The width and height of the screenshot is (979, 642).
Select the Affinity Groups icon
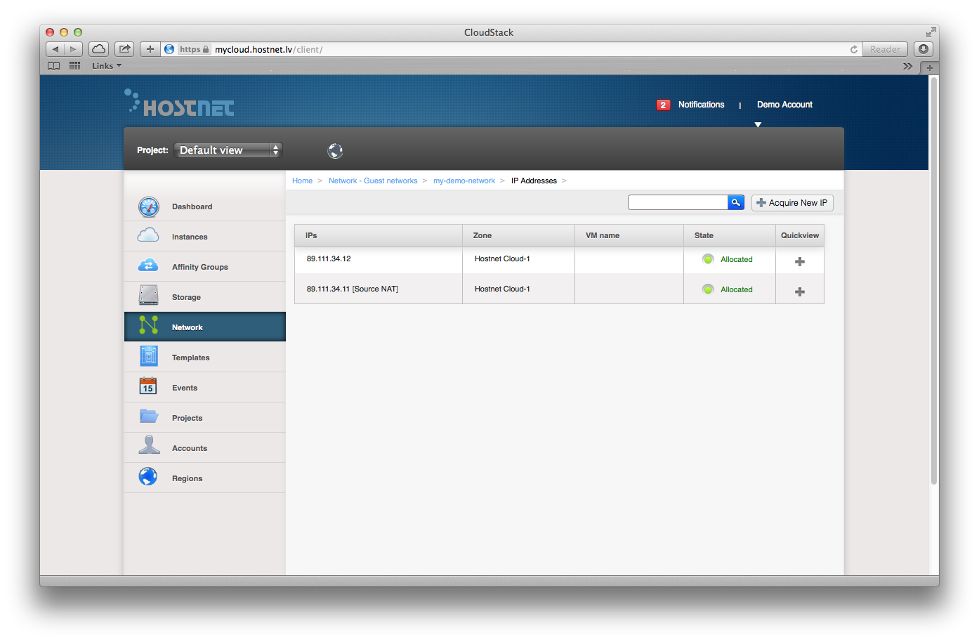[148, 266]
